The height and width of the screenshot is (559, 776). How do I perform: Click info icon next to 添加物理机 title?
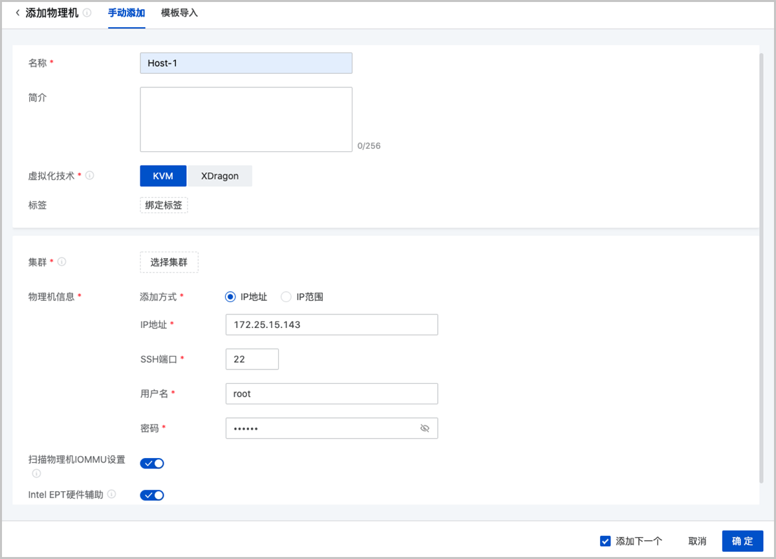coord(87,13)
